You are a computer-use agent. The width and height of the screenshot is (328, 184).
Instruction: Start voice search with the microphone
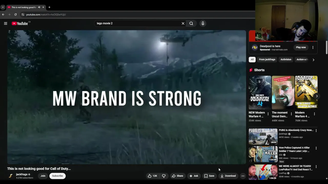pyautogui.click(x=203, y=23)
